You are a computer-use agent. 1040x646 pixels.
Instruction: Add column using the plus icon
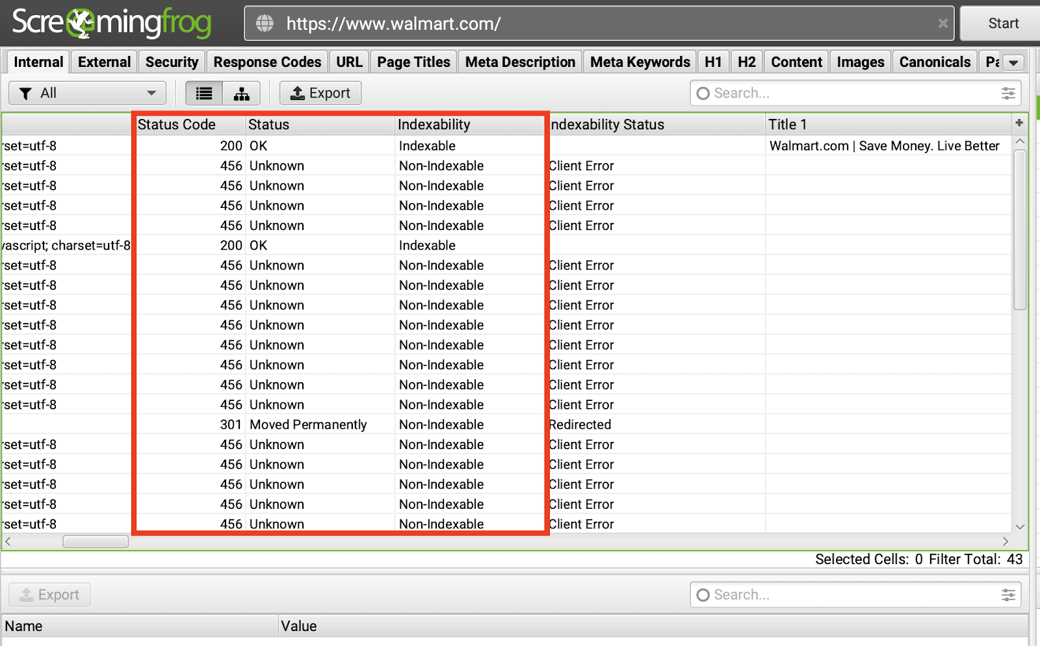[1019, 123]
